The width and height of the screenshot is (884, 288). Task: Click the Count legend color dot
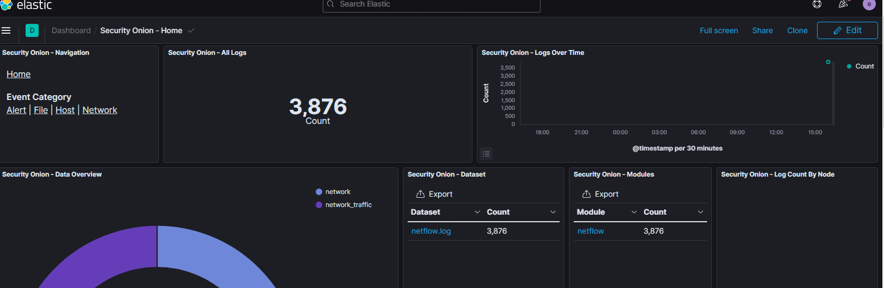849,66
